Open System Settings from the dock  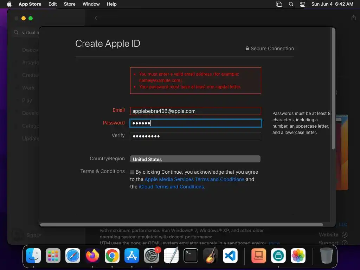point(152,256)
